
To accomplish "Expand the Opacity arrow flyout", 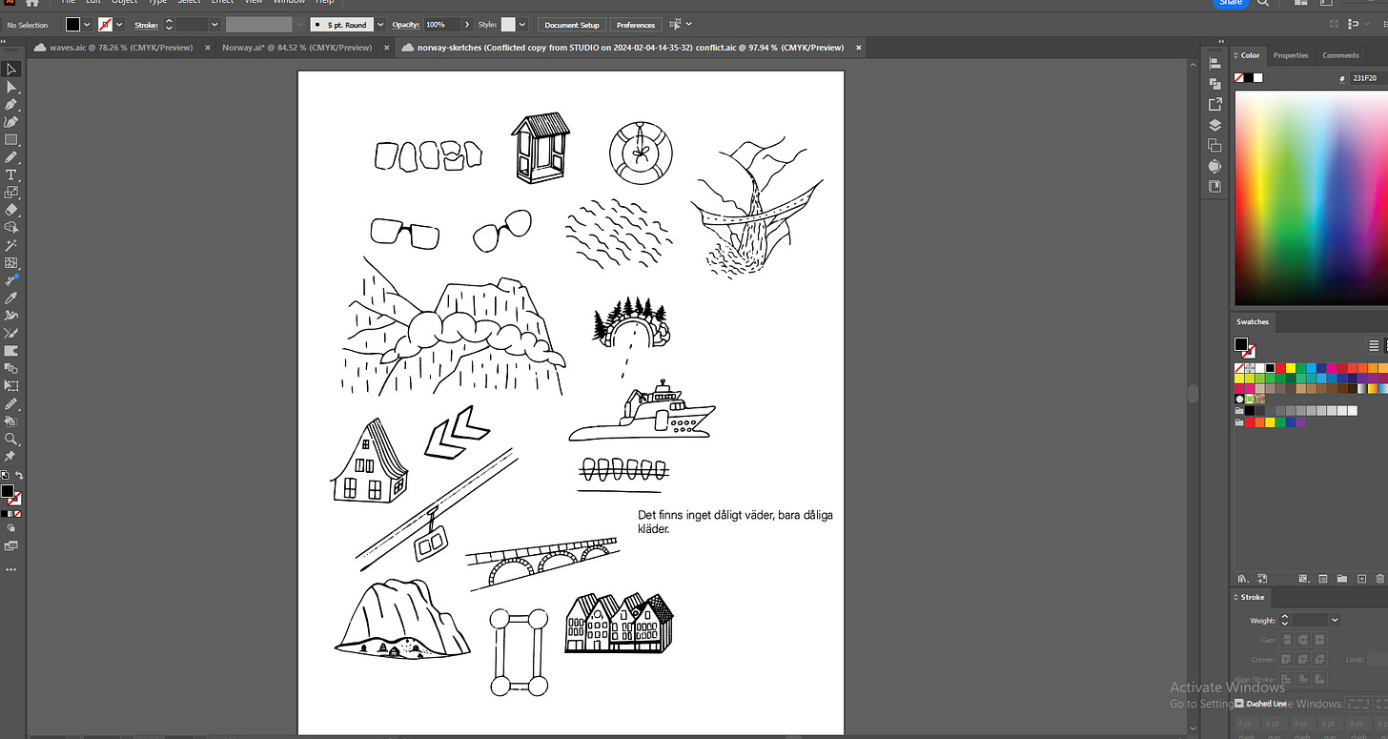I will point(468,24).
